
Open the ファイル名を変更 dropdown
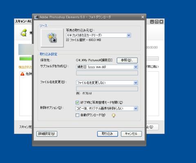point(107,83)
